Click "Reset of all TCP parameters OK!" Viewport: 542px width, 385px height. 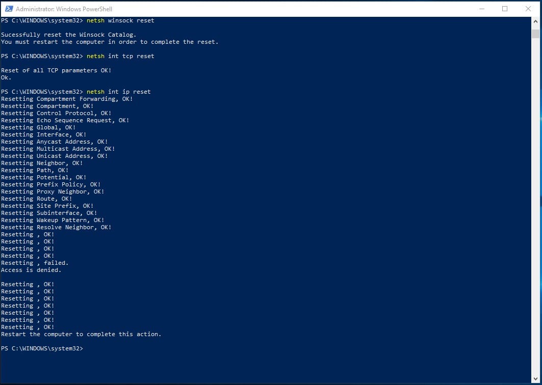tap(56, 70)
